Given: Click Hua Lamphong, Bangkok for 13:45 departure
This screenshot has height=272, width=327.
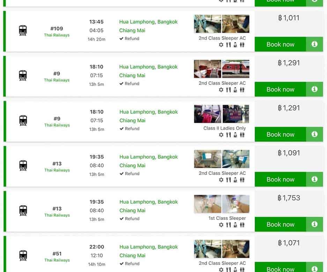Looking at the screenshot, I should 148,22.
